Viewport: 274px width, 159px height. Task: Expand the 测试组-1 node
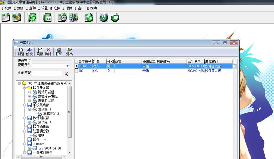tap(30, 122)
